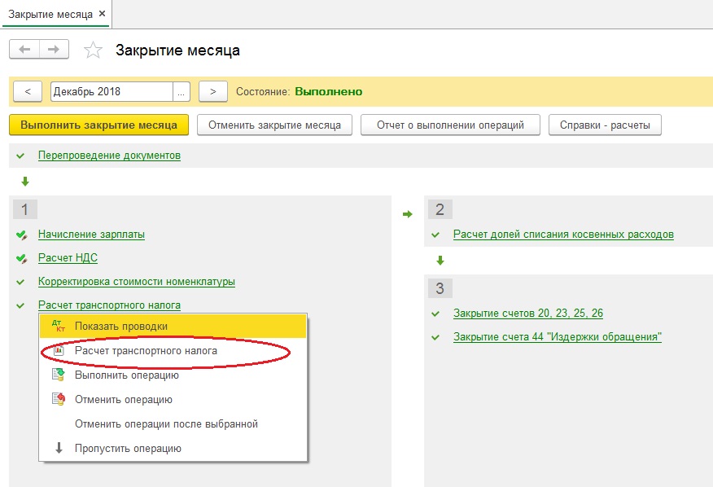Click the back navigation arrow

(24, 50)
